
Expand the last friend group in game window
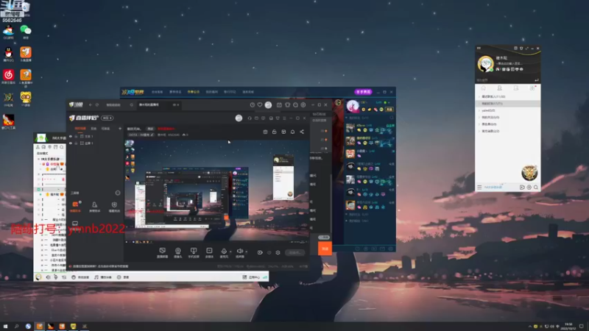(347, 221)
